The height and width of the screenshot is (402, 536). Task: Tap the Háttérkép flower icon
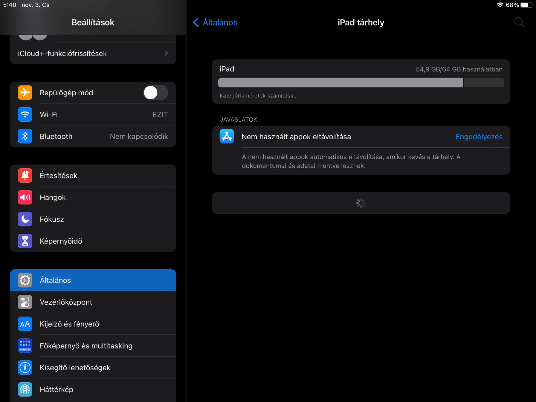tap(25, 389)
